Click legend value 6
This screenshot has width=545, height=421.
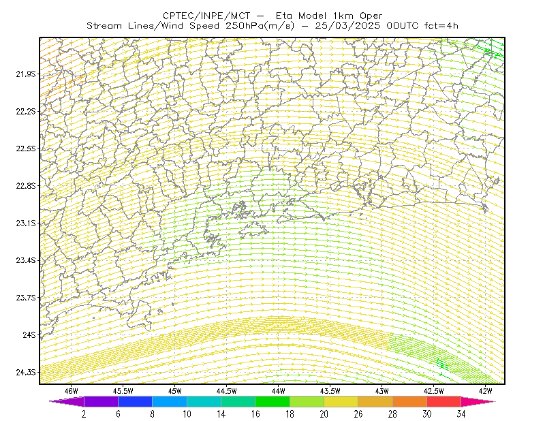click(118, 414)
